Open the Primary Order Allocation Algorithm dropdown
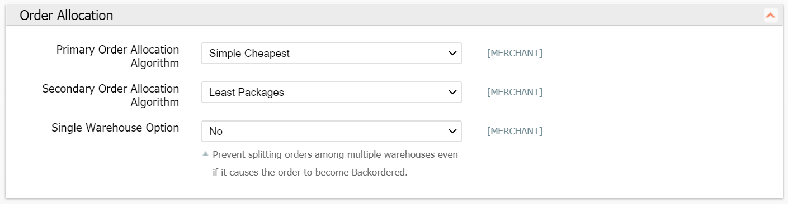The width and height of the screenshot is (788, 204). coord(332,54)
